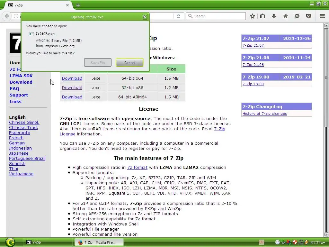329x247 pixels.
Task: Open Support in sidebar menu
Action: pyautogui.click(x=19, y=95)
